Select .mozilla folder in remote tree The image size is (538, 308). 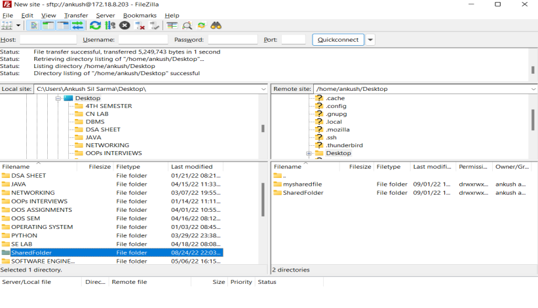(x=337, y=129)
